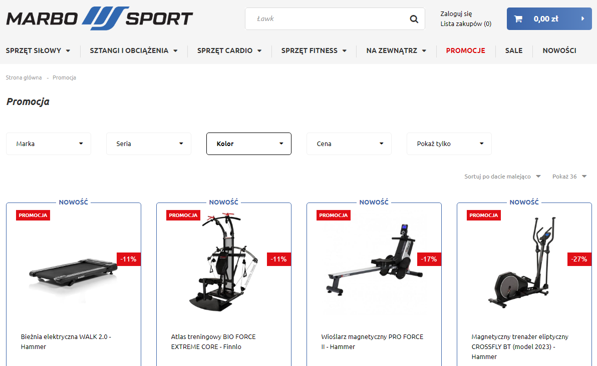Open the Pokaż 36 dropdown
Viewport: 597px width, 366px height.
(569, 176)
